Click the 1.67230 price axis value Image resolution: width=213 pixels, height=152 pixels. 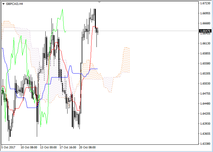205,3
